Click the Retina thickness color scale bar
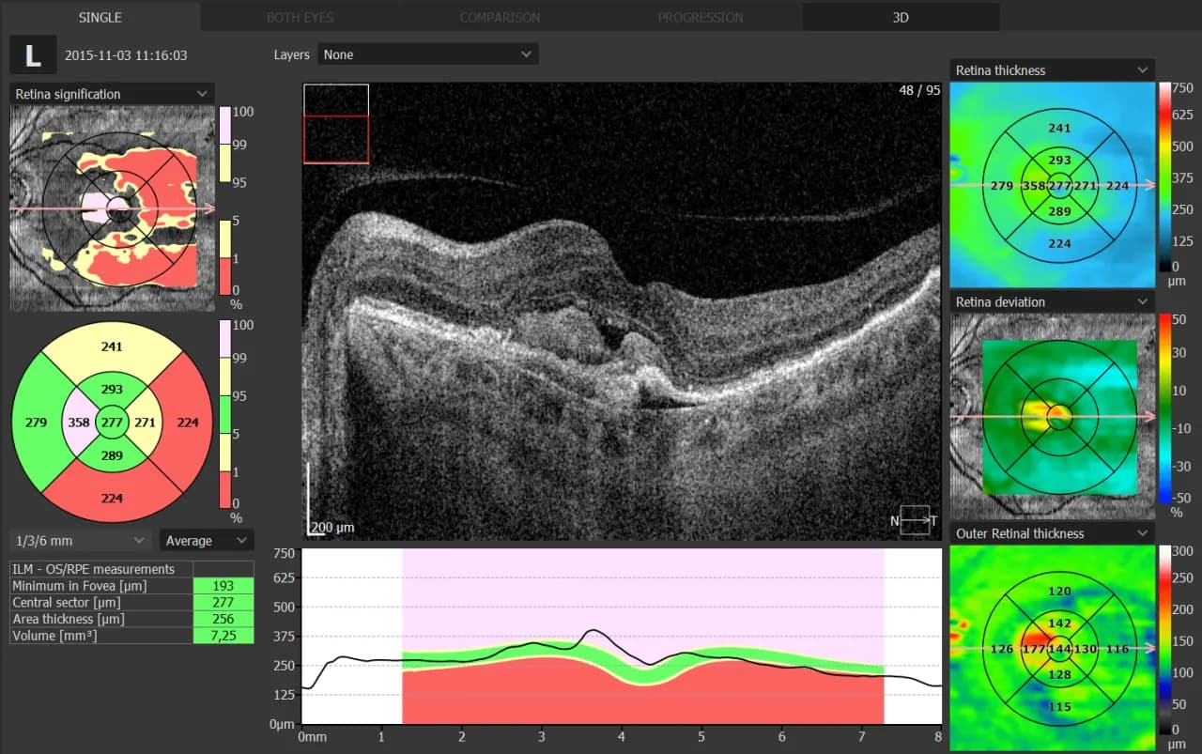1202x754 pixels. (x=1164, y=177)
